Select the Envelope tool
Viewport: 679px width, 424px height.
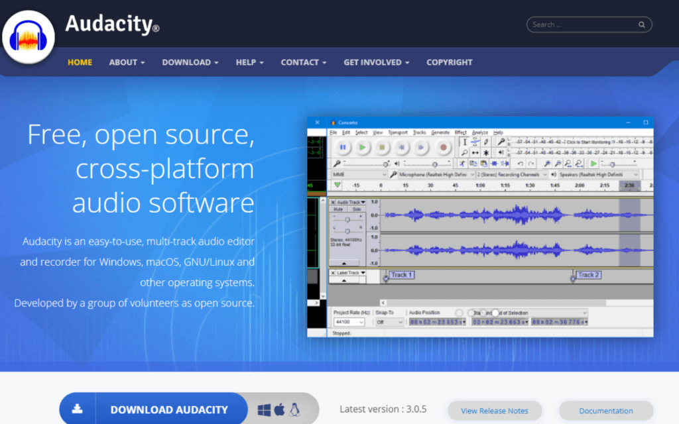pos(475,142)
